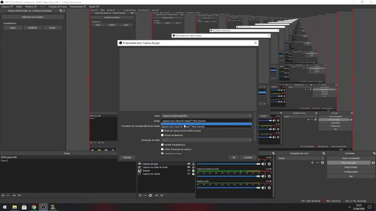The image size is (376, 211).
Task: Check the Forçar escalamento option
Action: coord(162,135)
